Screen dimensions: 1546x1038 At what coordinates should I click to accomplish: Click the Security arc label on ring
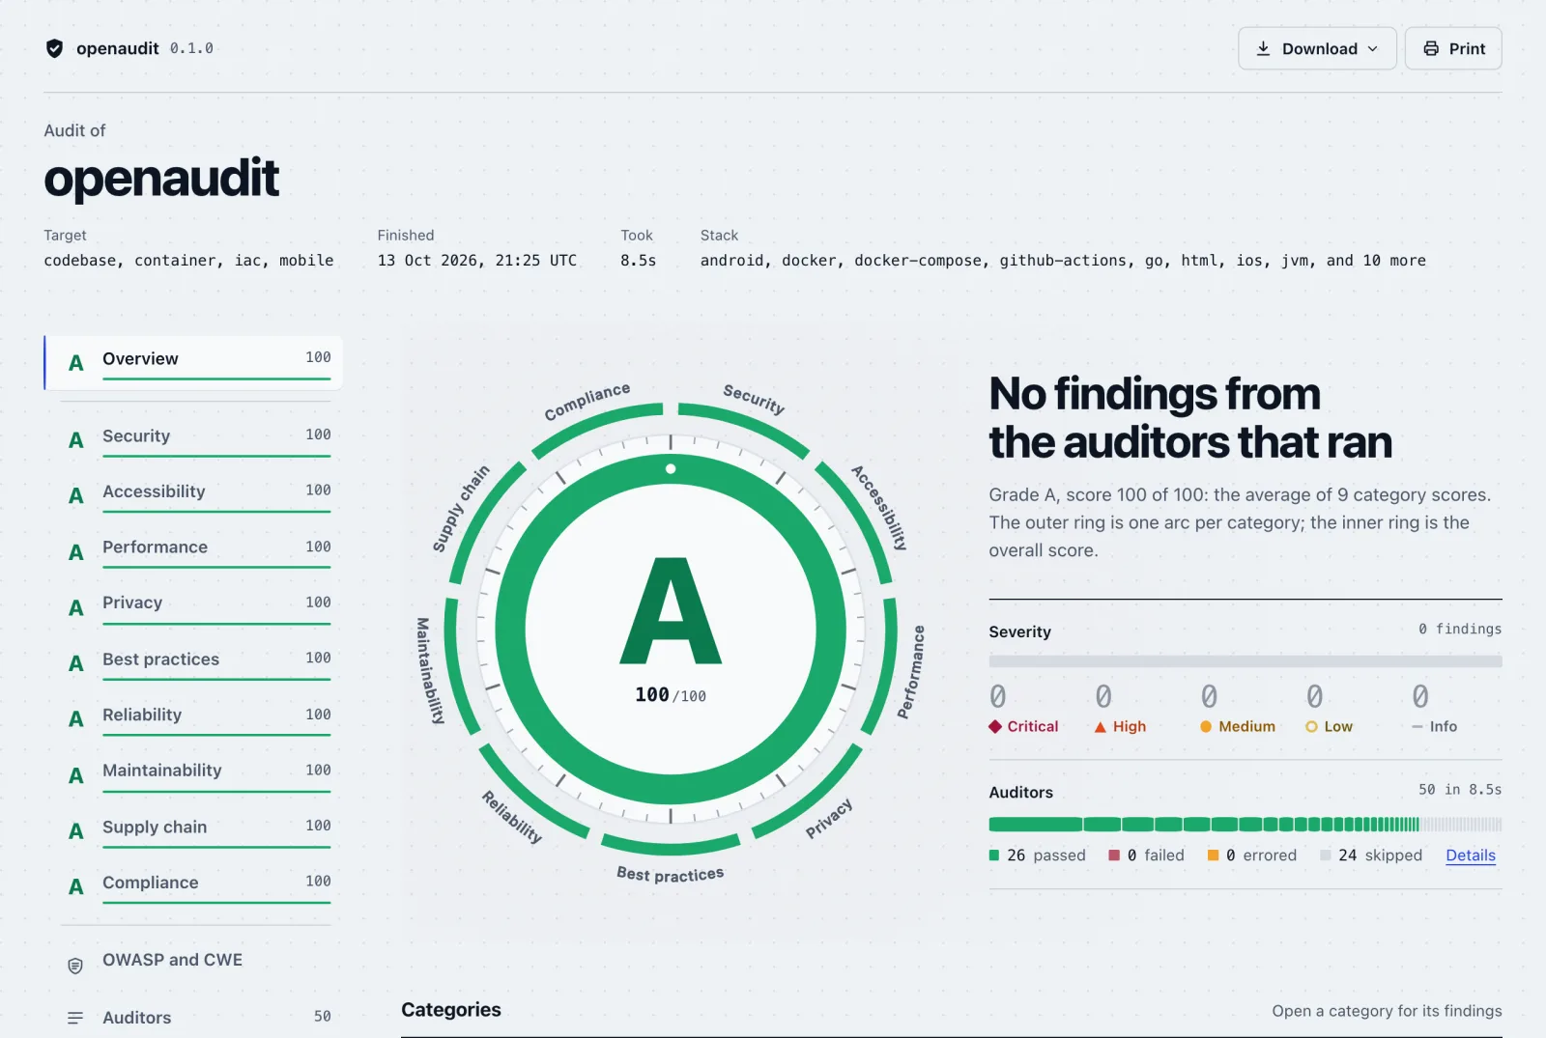point(754,399)
